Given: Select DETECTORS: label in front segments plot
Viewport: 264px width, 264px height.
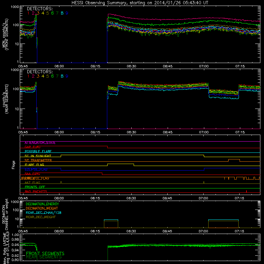Looking at the screenshot, I should coord(40,9).
